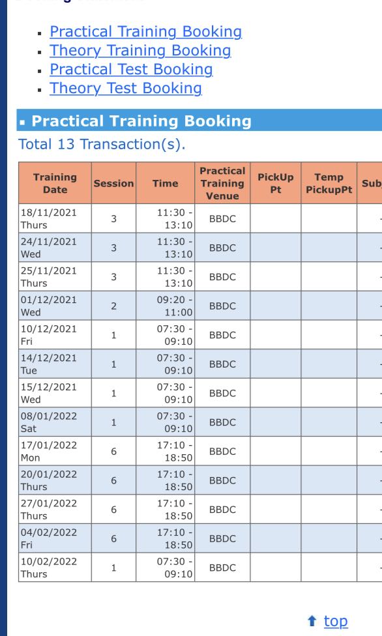
Task: Open the Theory Training Booking link
Action: (x=140, y=51)
